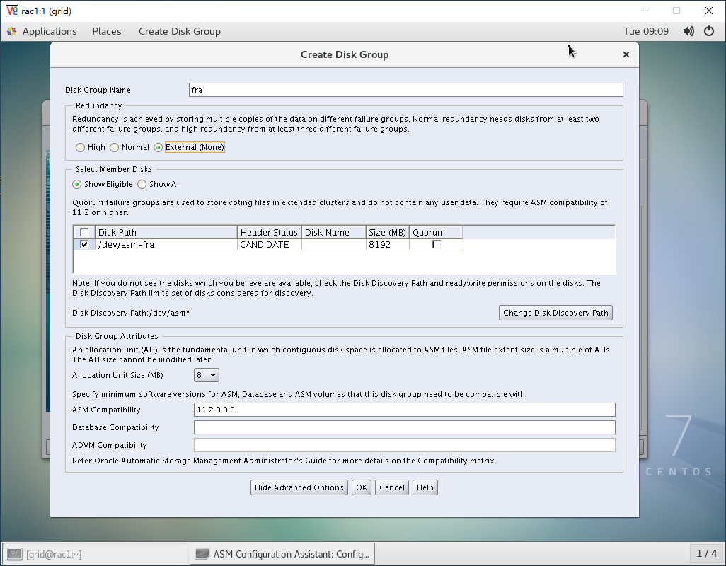The width and height of the screenshot is (726, 566).
Task: Open the Create Disk Group app menu
Action: click(x=180, y=31)
